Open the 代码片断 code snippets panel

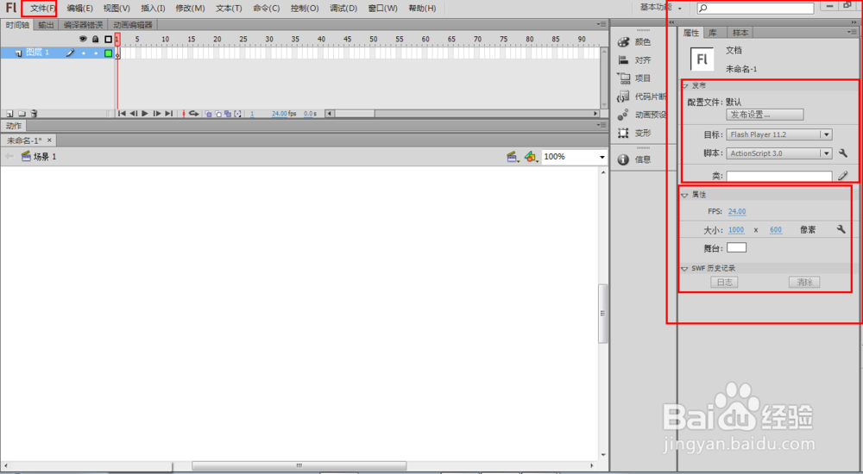(x=642, y=97)
